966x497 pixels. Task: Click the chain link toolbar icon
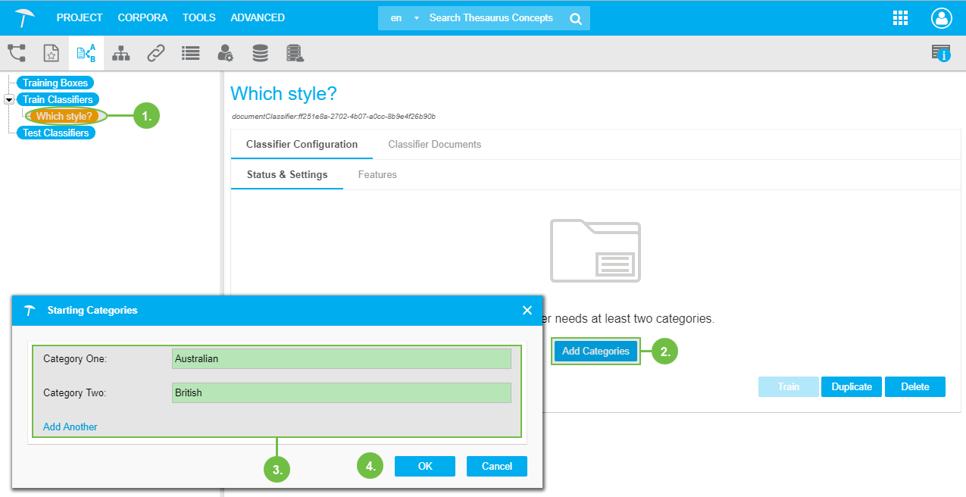pyautogui.click(x=156, y=53)
